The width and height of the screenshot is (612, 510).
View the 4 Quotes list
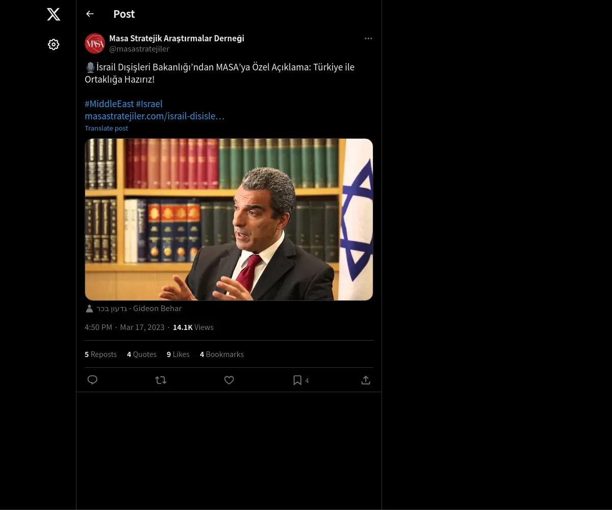click(142, 354)
